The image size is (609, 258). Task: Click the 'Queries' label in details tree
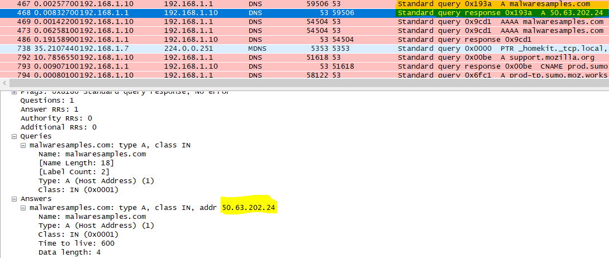click(x=36, y=136)
